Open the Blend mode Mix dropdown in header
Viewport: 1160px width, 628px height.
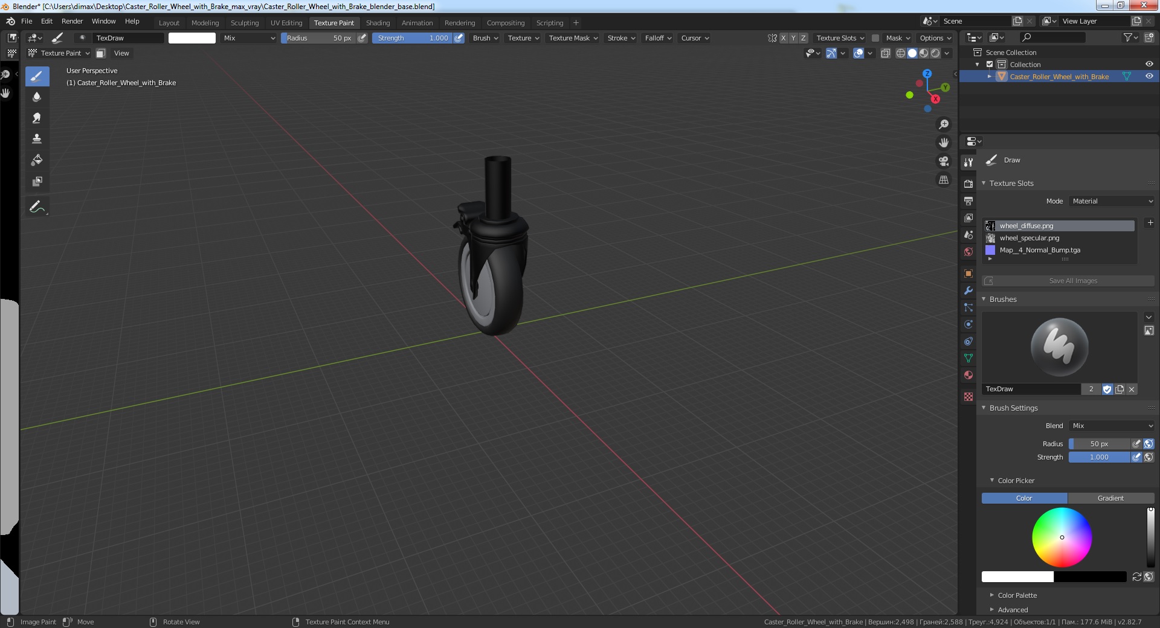tap(248, 38)
